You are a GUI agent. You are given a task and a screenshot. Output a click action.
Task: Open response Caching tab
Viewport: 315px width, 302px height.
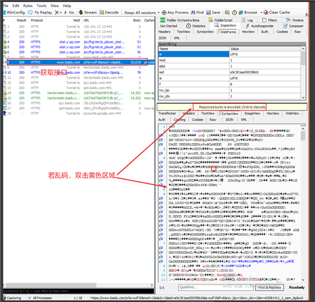pyautogui.click(x=180, y=119)
